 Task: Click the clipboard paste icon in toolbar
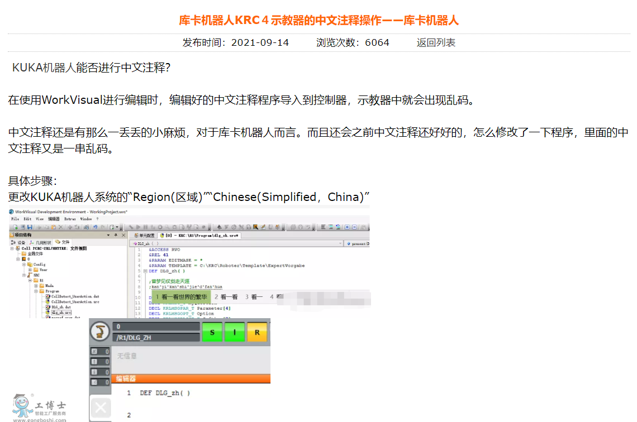coord(53,227)
